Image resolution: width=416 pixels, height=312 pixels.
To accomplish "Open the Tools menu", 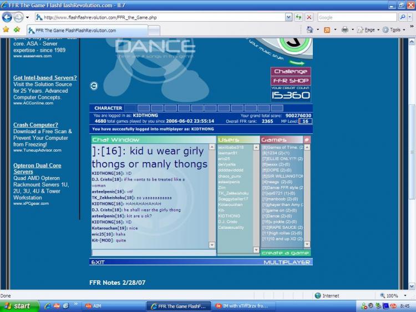I will tap(394, 30).
